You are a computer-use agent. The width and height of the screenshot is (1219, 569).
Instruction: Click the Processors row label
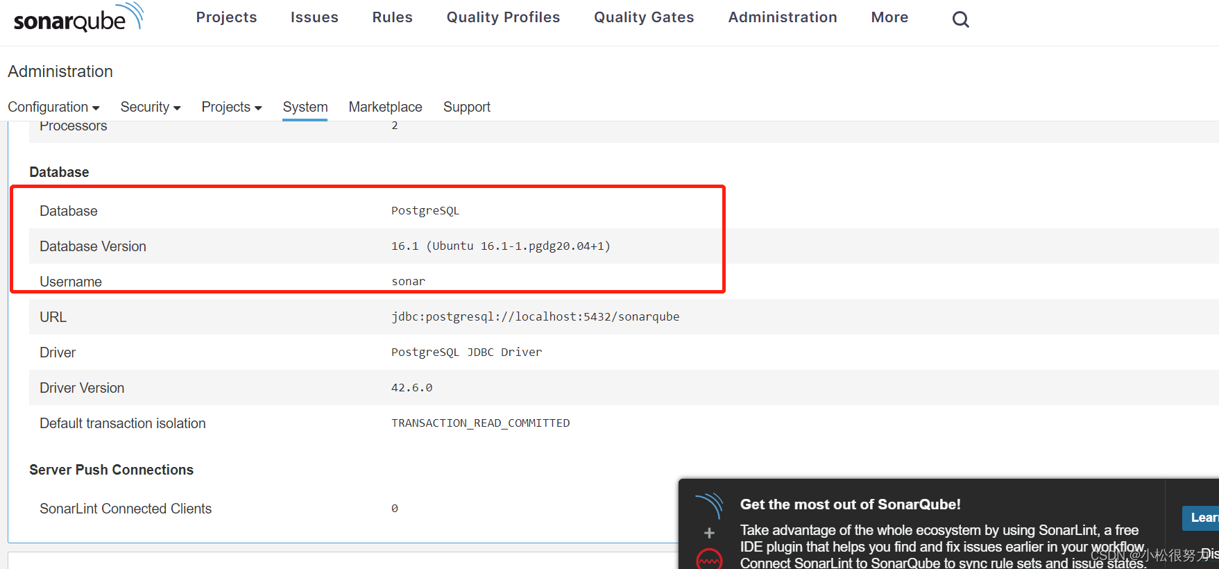74,127
